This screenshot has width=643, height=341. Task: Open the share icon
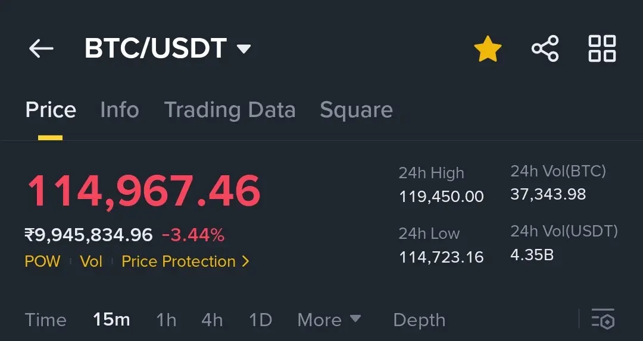point(545,48)
